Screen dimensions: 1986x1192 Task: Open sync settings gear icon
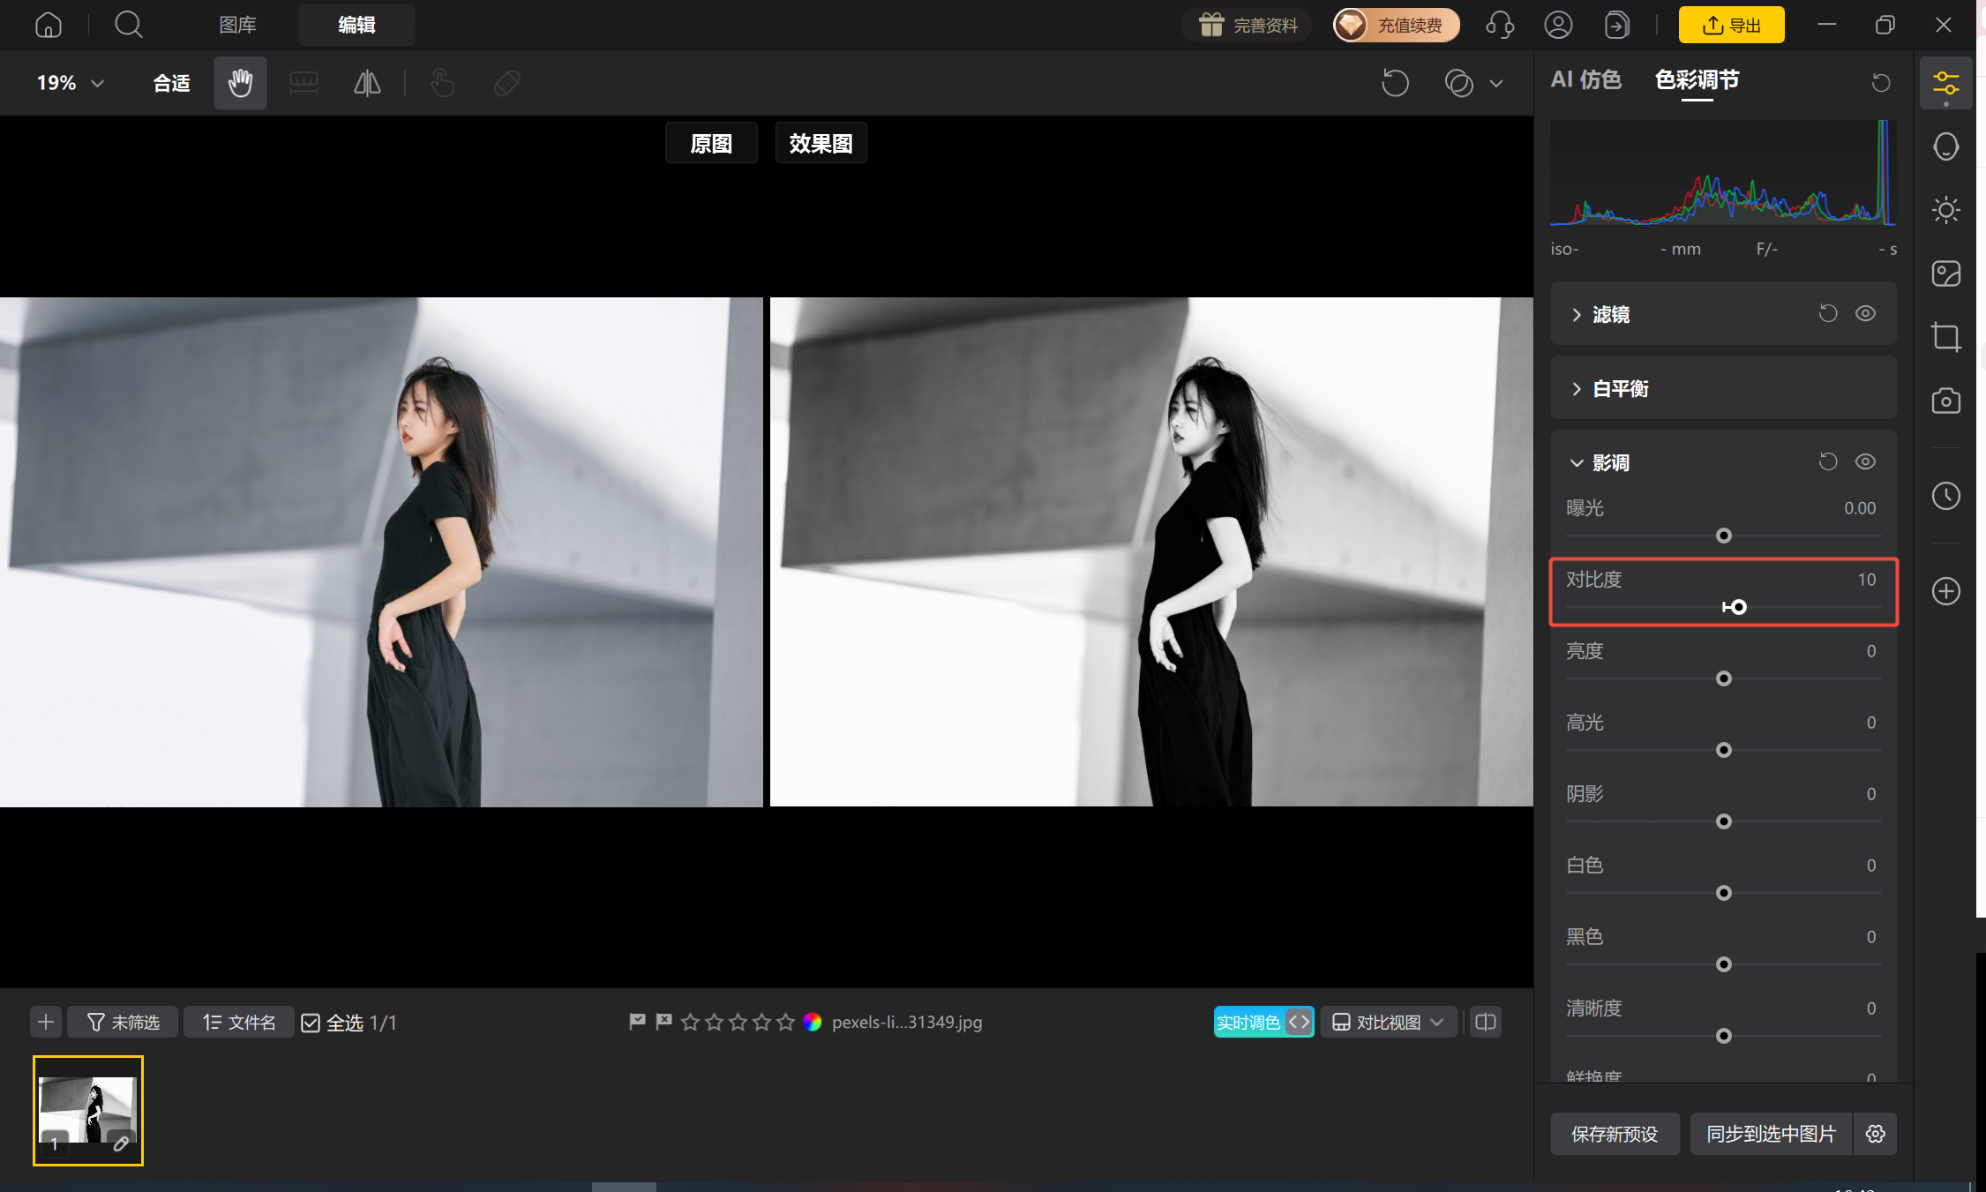[1876, 1134]
